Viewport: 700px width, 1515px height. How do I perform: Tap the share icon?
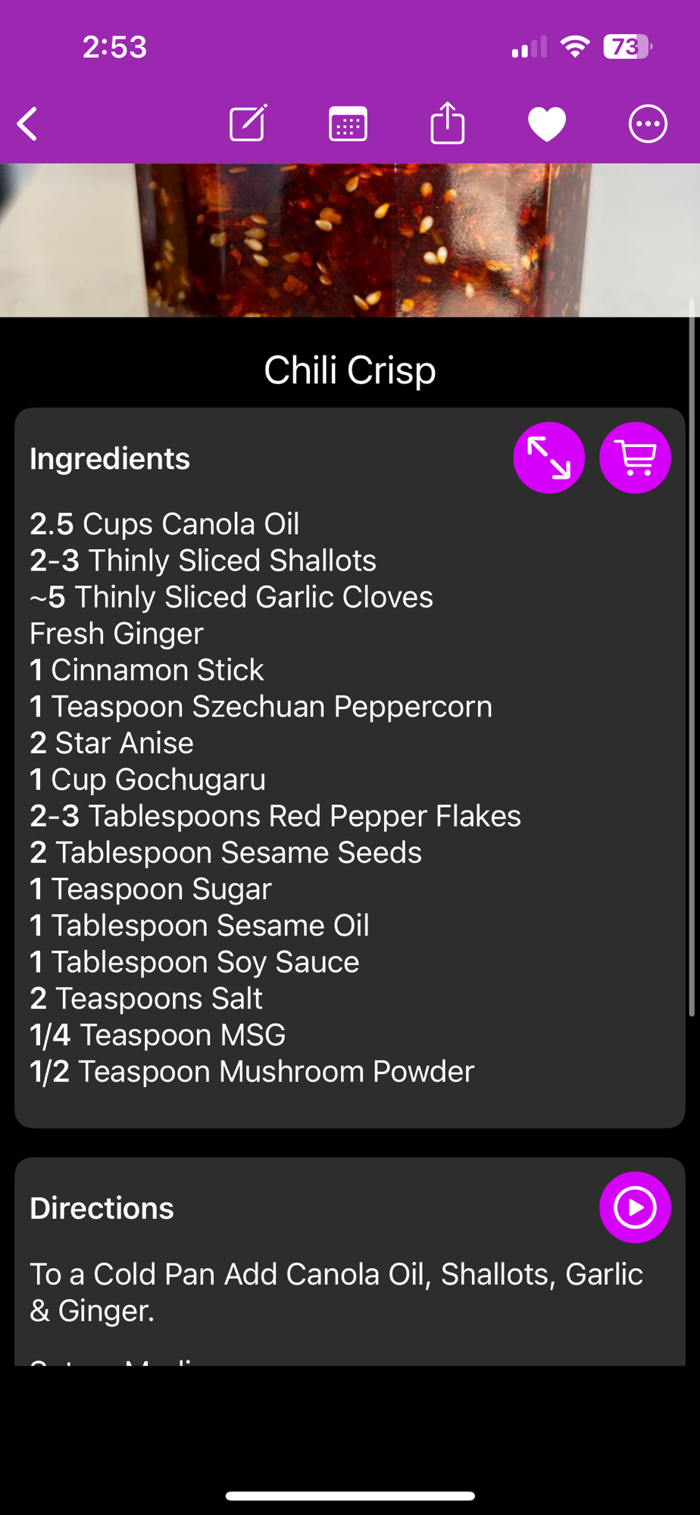click(x=447, y=123)
